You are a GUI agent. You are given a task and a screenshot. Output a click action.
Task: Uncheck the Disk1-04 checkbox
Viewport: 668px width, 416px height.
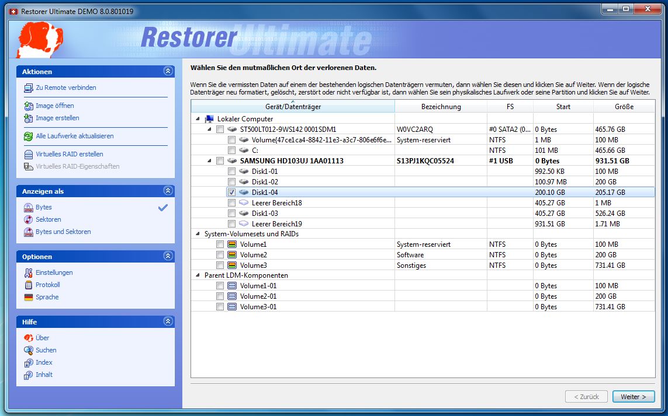pos(232,193)
